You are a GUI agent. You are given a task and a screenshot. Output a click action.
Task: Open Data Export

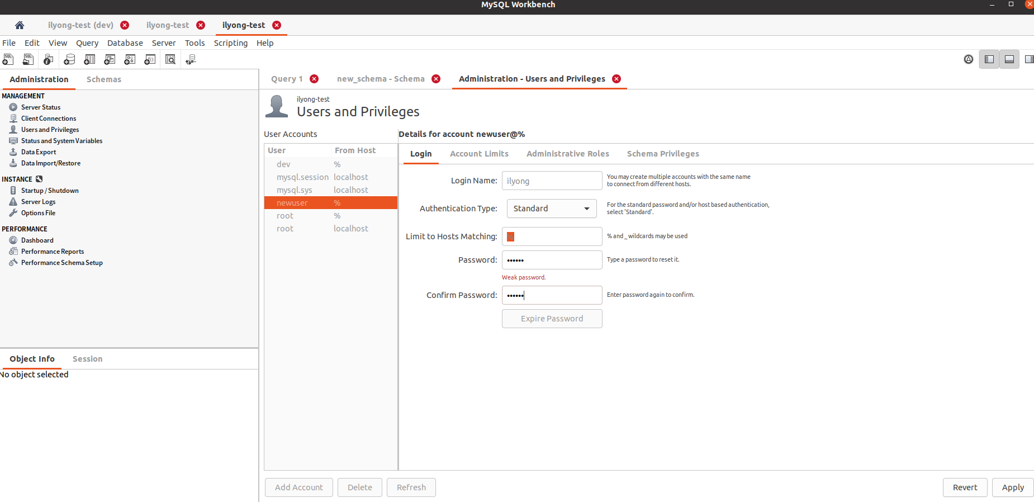(x=38, y=152)
